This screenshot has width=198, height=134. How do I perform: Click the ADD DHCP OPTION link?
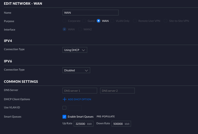tap(79, 99)
